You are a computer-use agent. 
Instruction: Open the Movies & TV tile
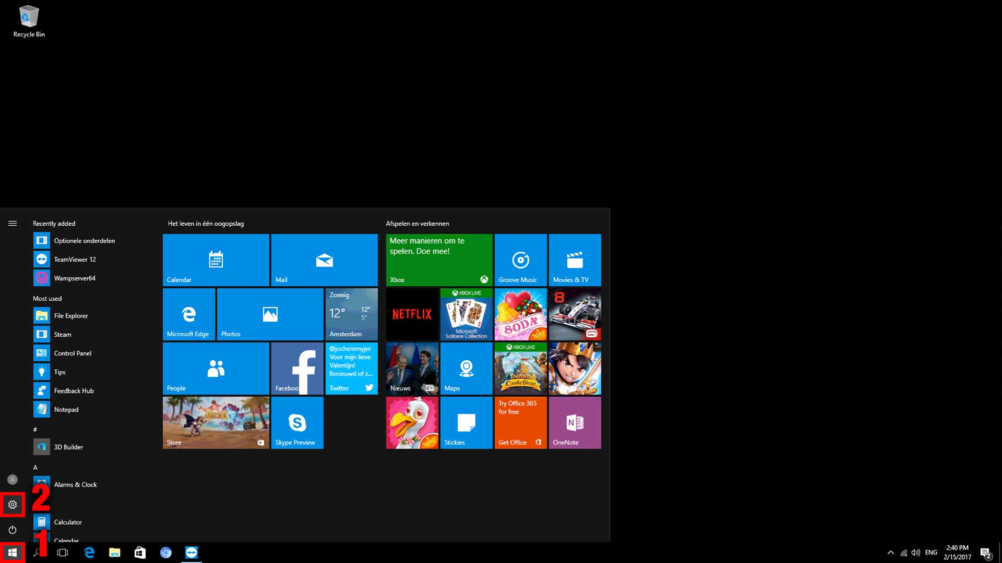(x=575, y=260)
